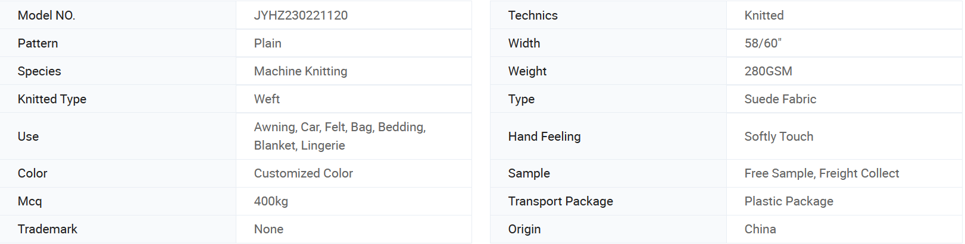Select the Type value Suede Fabric
This screenshot has height=244, width=965.
pos(780,99)
